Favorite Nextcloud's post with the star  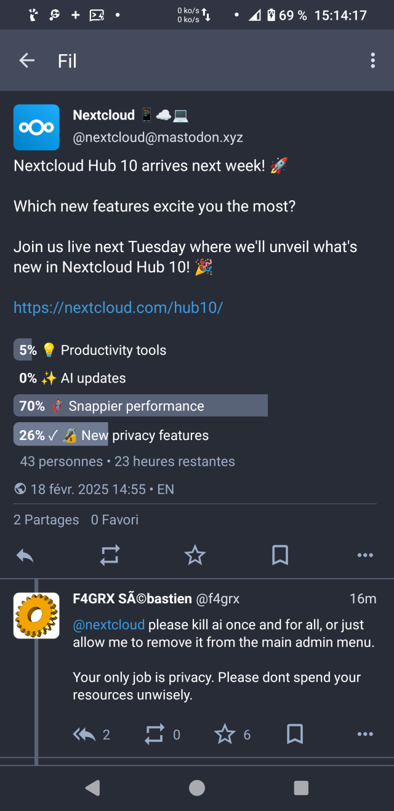[x=195, y=555]
